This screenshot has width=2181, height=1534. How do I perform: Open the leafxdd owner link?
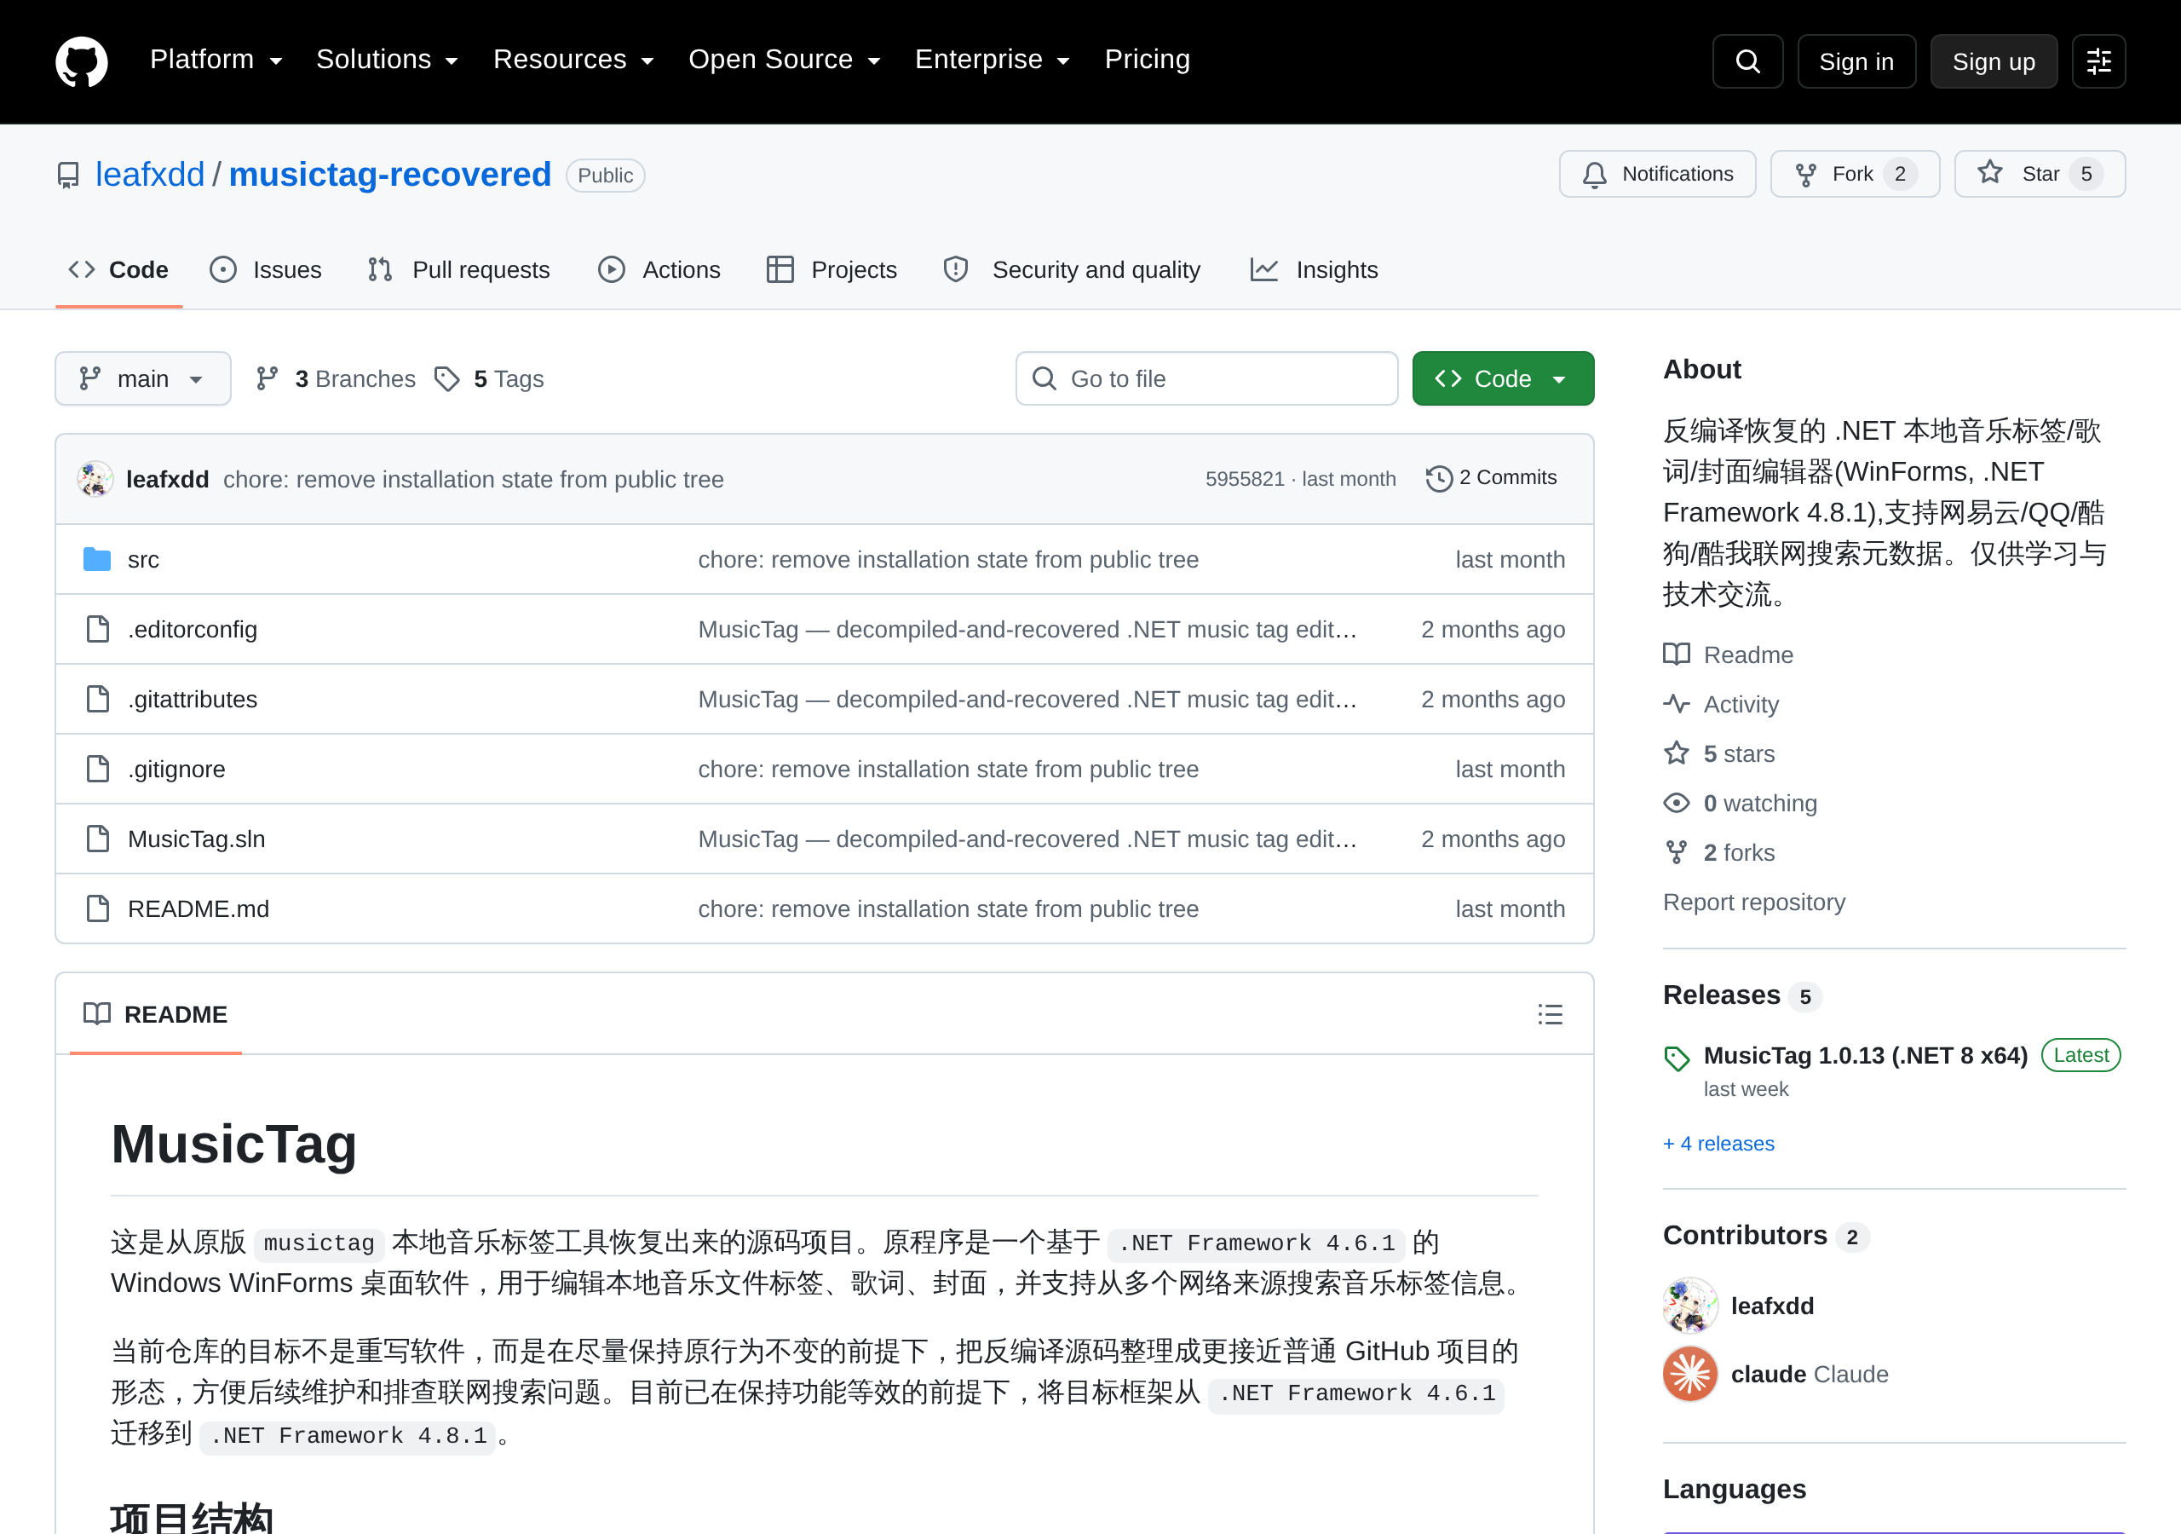click(150, 175)
